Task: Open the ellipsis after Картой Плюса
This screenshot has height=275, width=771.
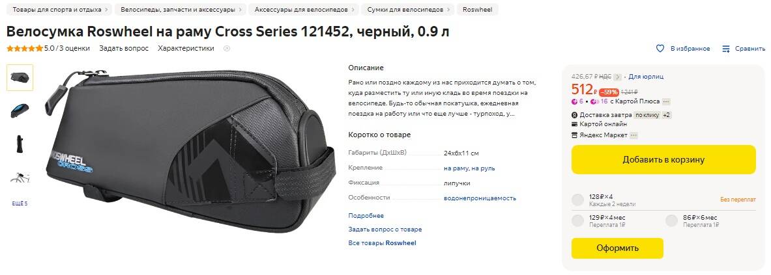Action: [x=666, y=101]
